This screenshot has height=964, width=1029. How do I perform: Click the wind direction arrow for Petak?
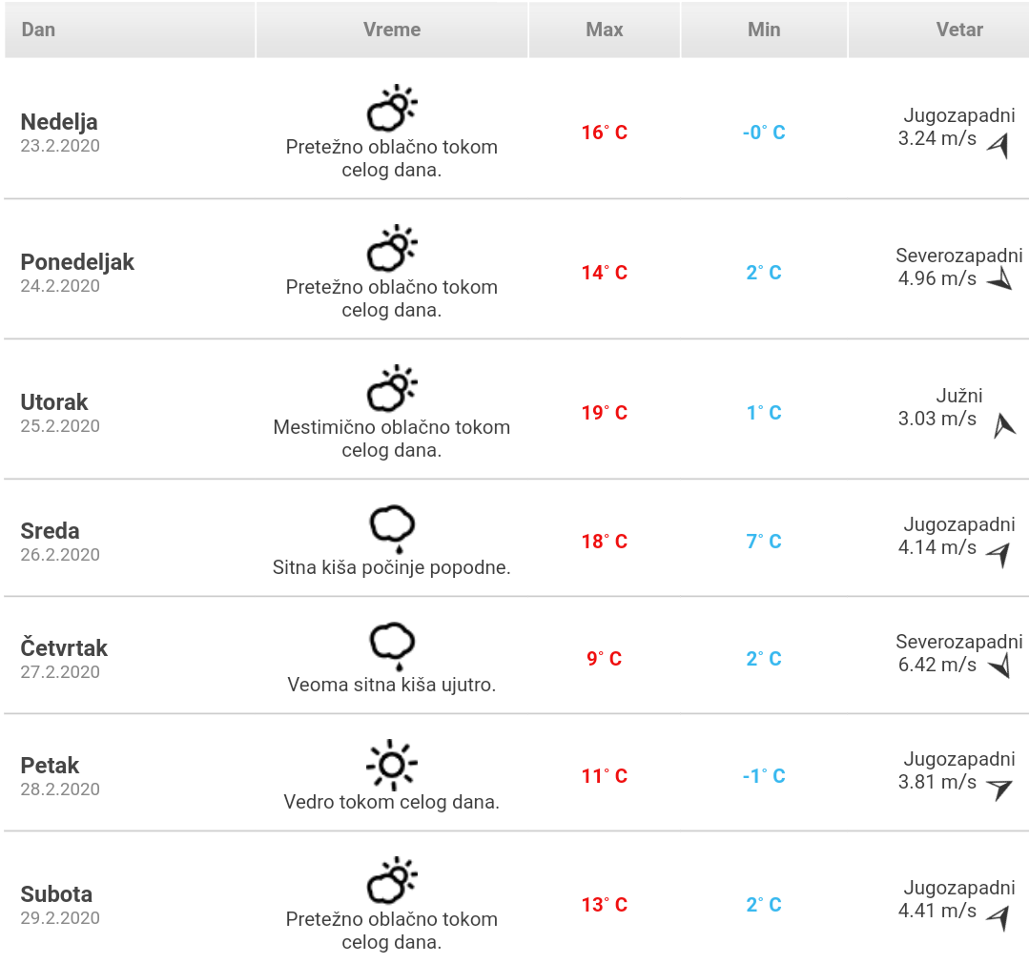click(998, 788)
